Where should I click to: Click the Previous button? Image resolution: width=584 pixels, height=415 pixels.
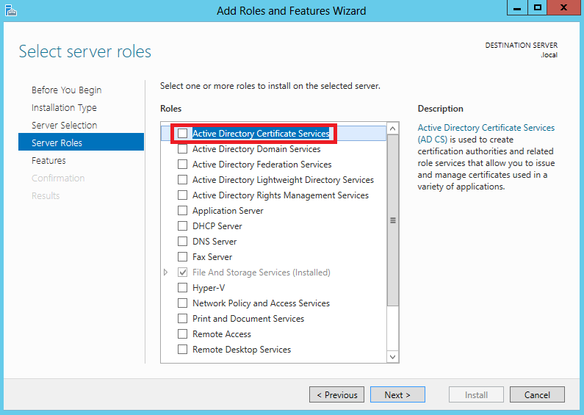point(336,394)
